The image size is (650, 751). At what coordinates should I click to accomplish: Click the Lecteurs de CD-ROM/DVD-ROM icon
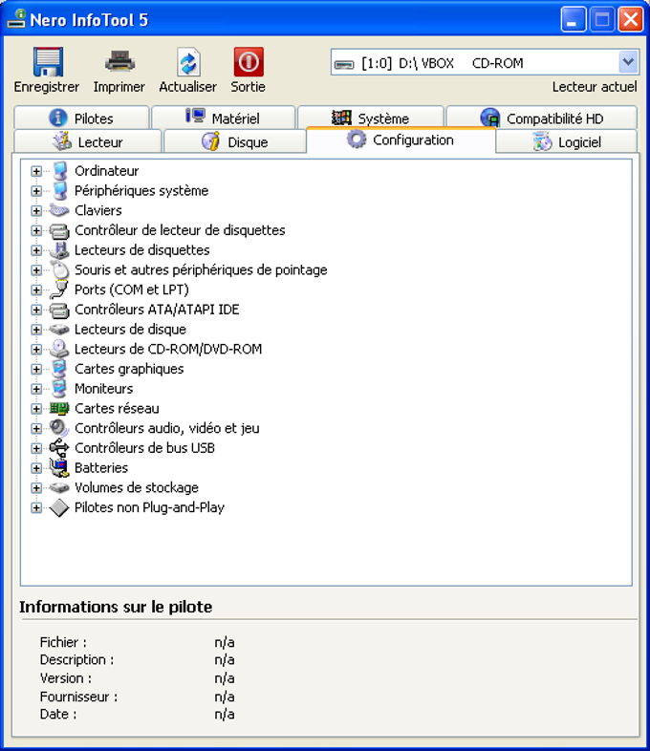(59, 349)
